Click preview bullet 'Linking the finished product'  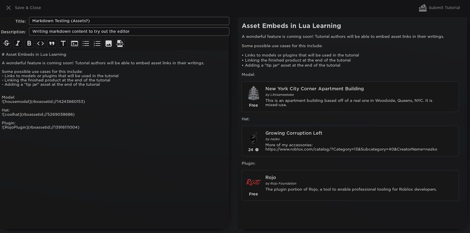click(296, 60)
